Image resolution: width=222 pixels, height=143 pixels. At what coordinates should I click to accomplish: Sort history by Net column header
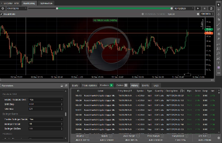click(212, 91)
